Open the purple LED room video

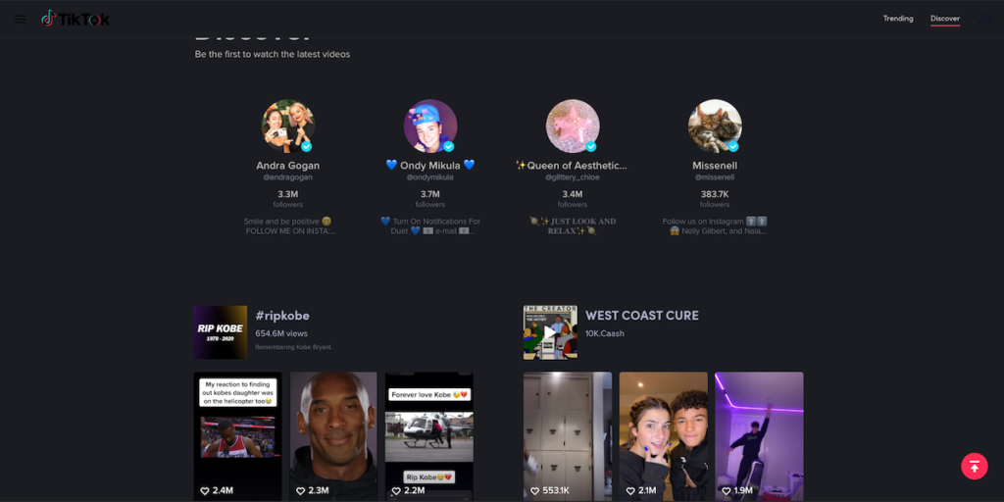coord(759,436)
